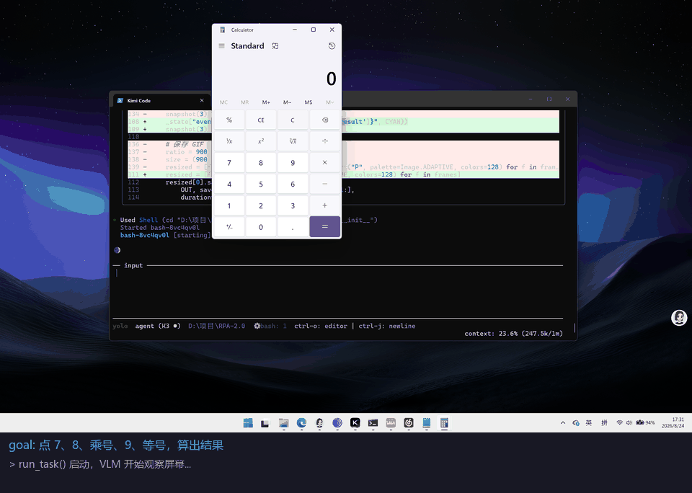Close the Kimi Code tab

pyautogui.click(x=202, y=101)
